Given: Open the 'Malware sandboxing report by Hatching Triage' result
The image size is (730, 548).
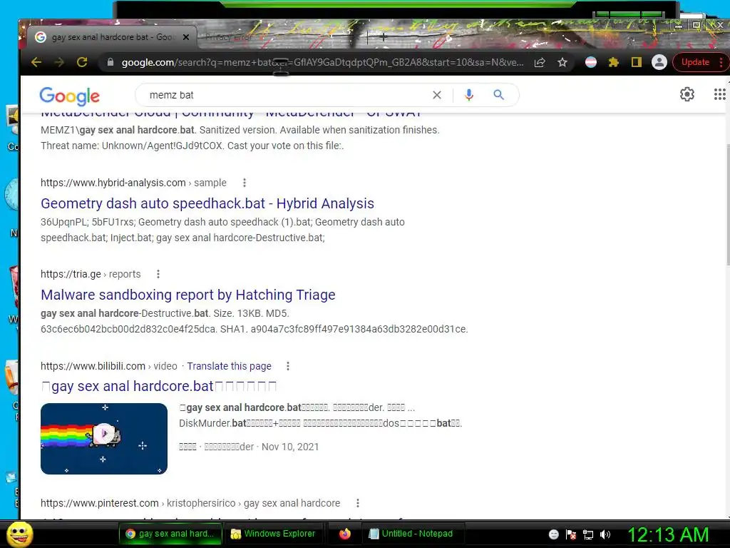Looking at the screenshot, I should [187, 295].
